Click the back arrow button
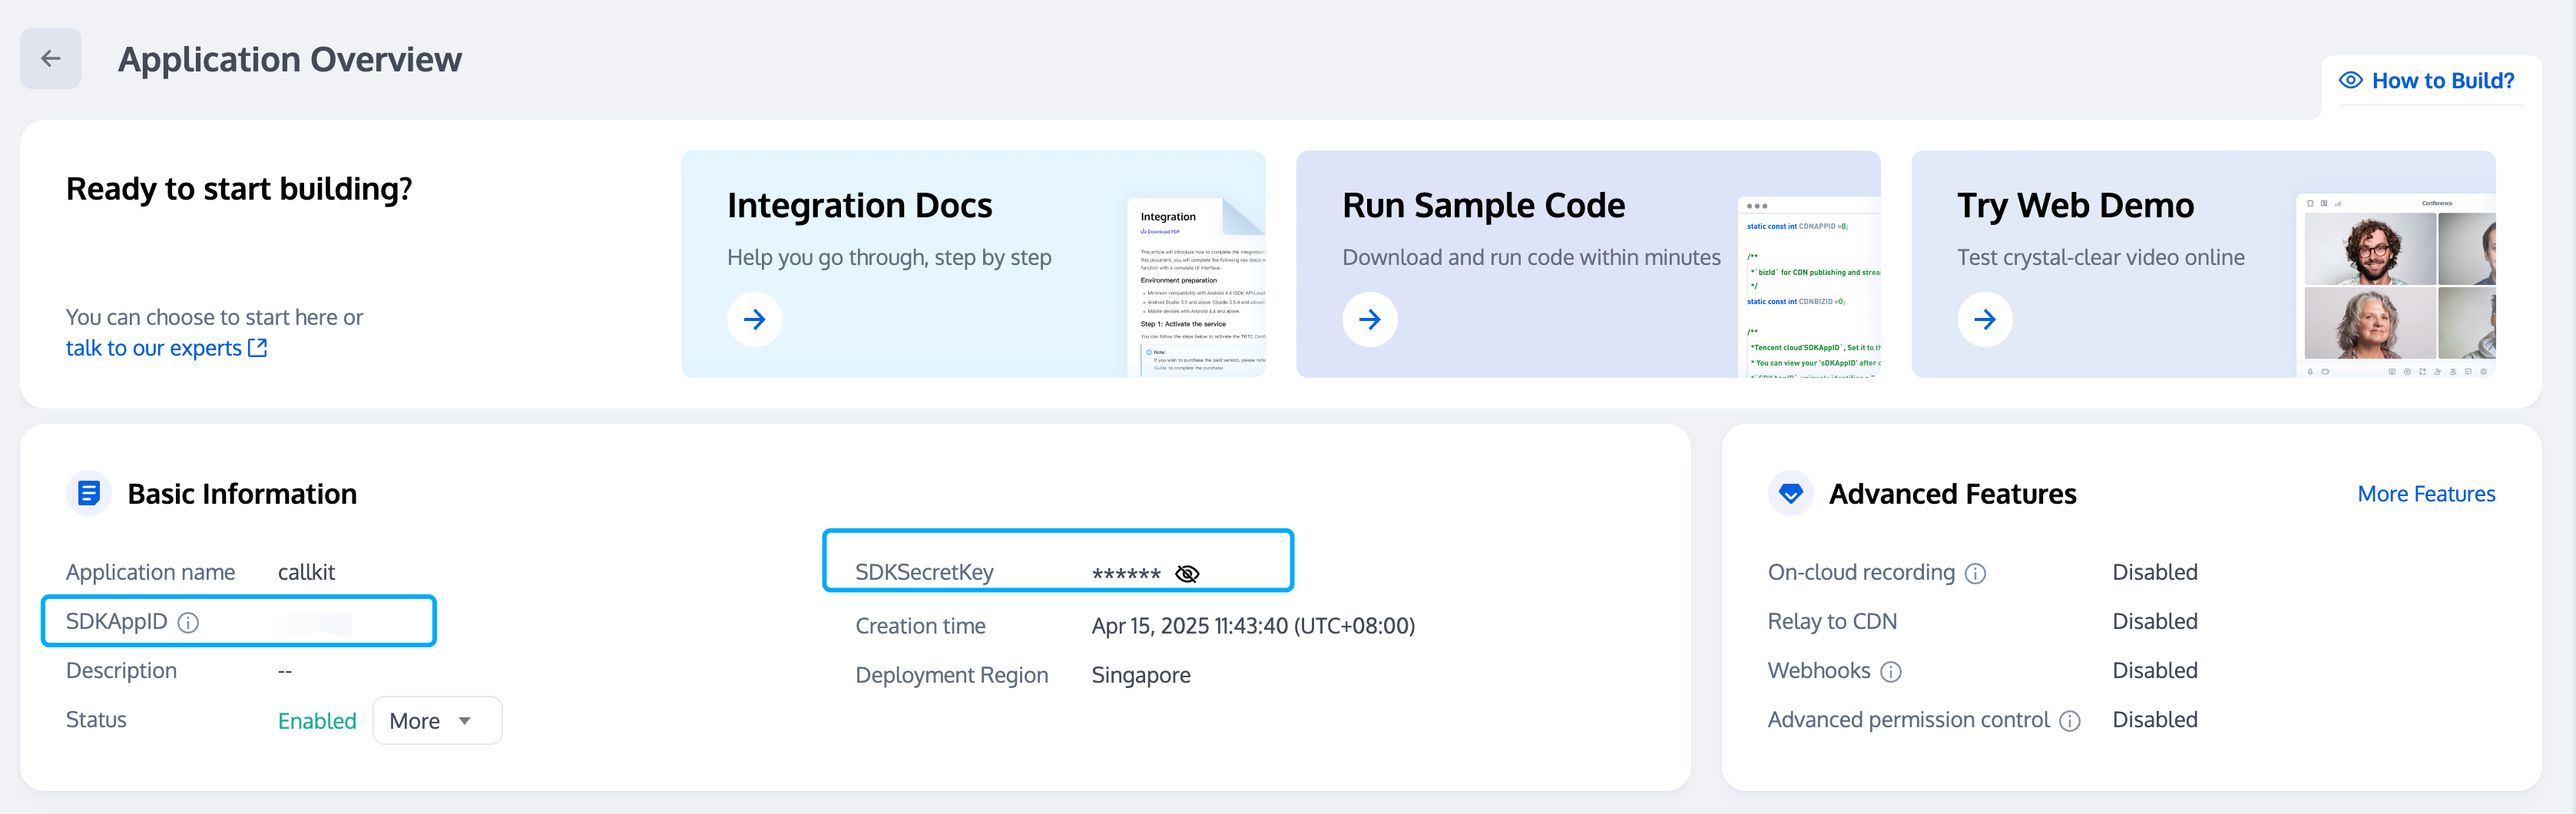 50,59
